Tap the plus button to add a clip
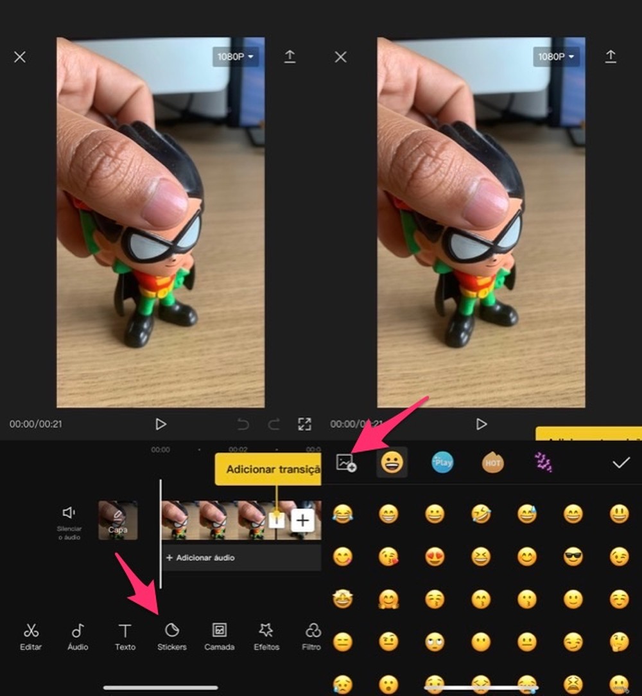 click(x=302, y=520)
